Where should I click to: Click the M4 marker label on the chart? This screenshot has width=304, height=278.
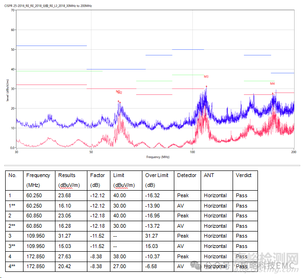coord(272,84)
